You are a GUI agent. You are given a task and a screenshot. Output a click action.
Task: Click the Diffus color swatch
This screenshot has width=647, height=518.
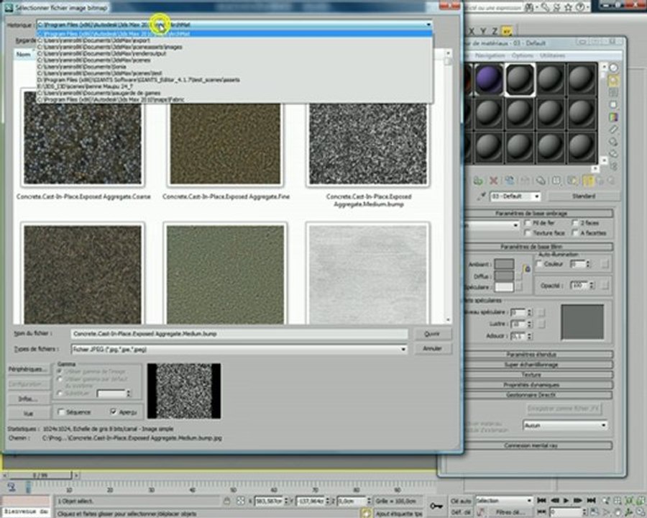(504, 275)
